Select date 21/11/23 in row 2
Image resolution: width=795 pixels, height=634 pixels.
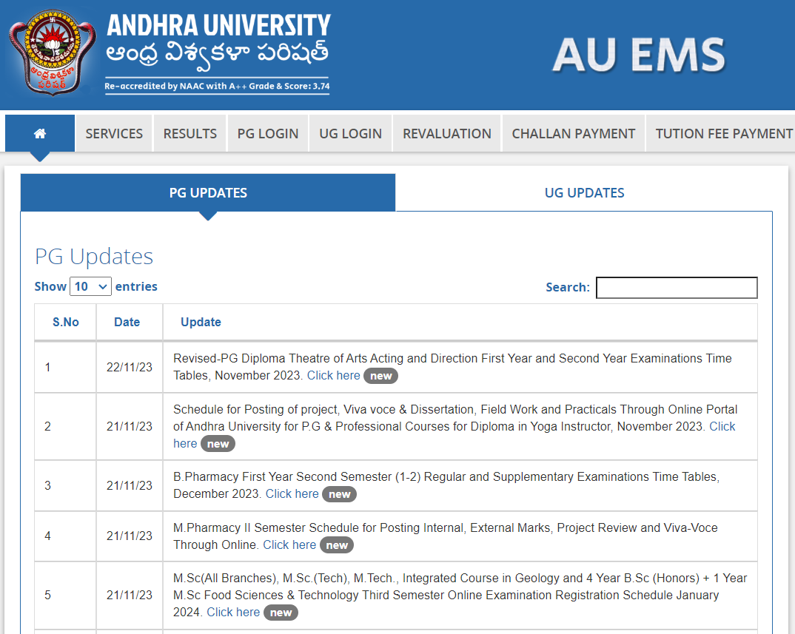130,426
